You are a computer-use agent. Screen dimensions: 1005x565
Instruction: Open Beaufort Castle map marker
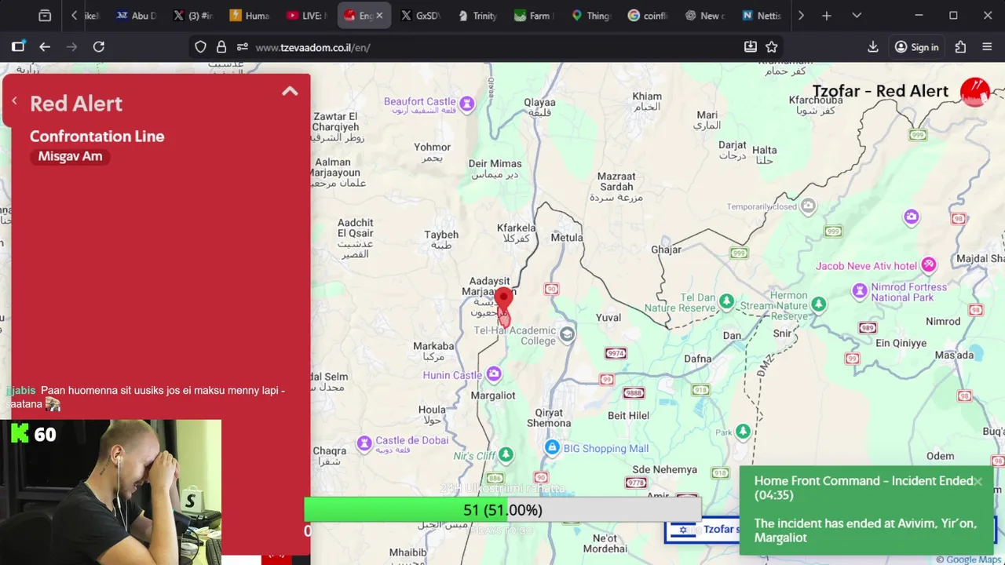tap(467, 104)
